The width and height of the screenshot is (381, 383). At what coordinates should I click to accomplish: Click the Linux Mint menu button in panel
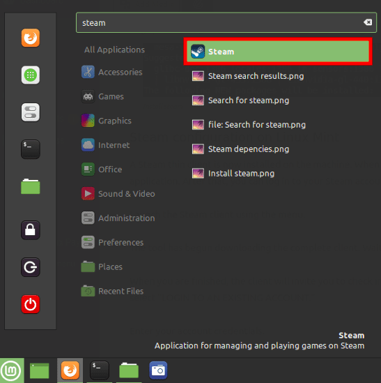click(12, 370)
